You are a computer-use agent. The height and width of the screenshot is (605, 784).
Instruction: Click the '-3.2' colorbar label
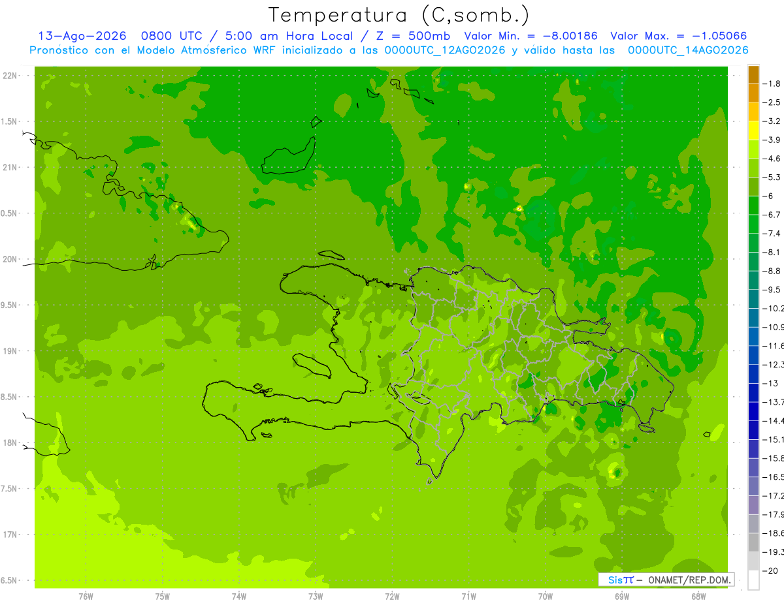[x=772, y=121]
